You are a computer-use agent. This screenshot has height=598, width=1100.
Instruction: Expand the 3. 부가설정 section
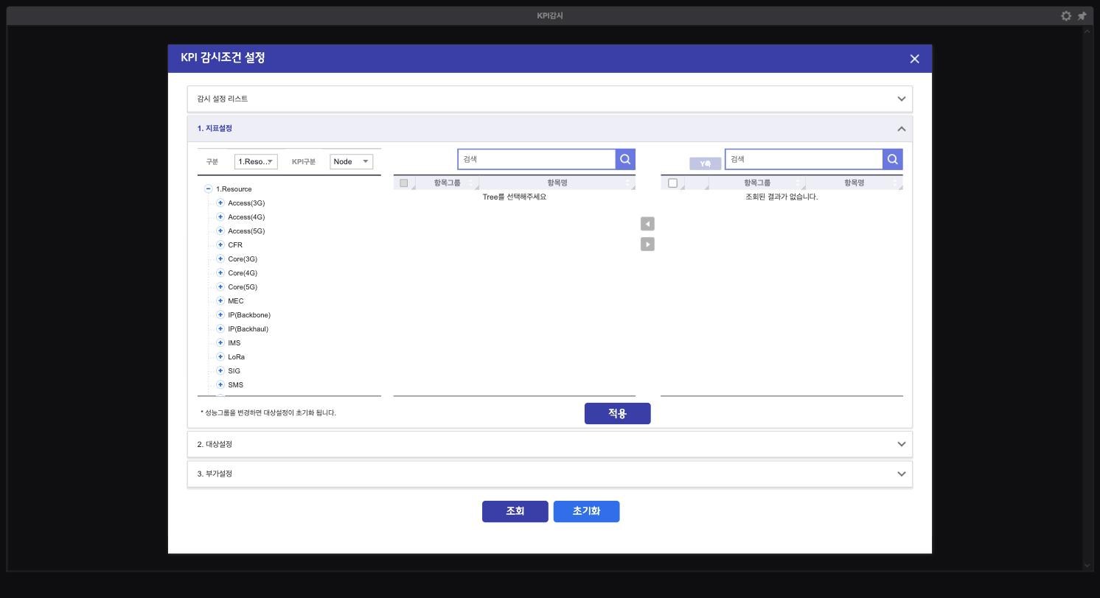(550, 474)
